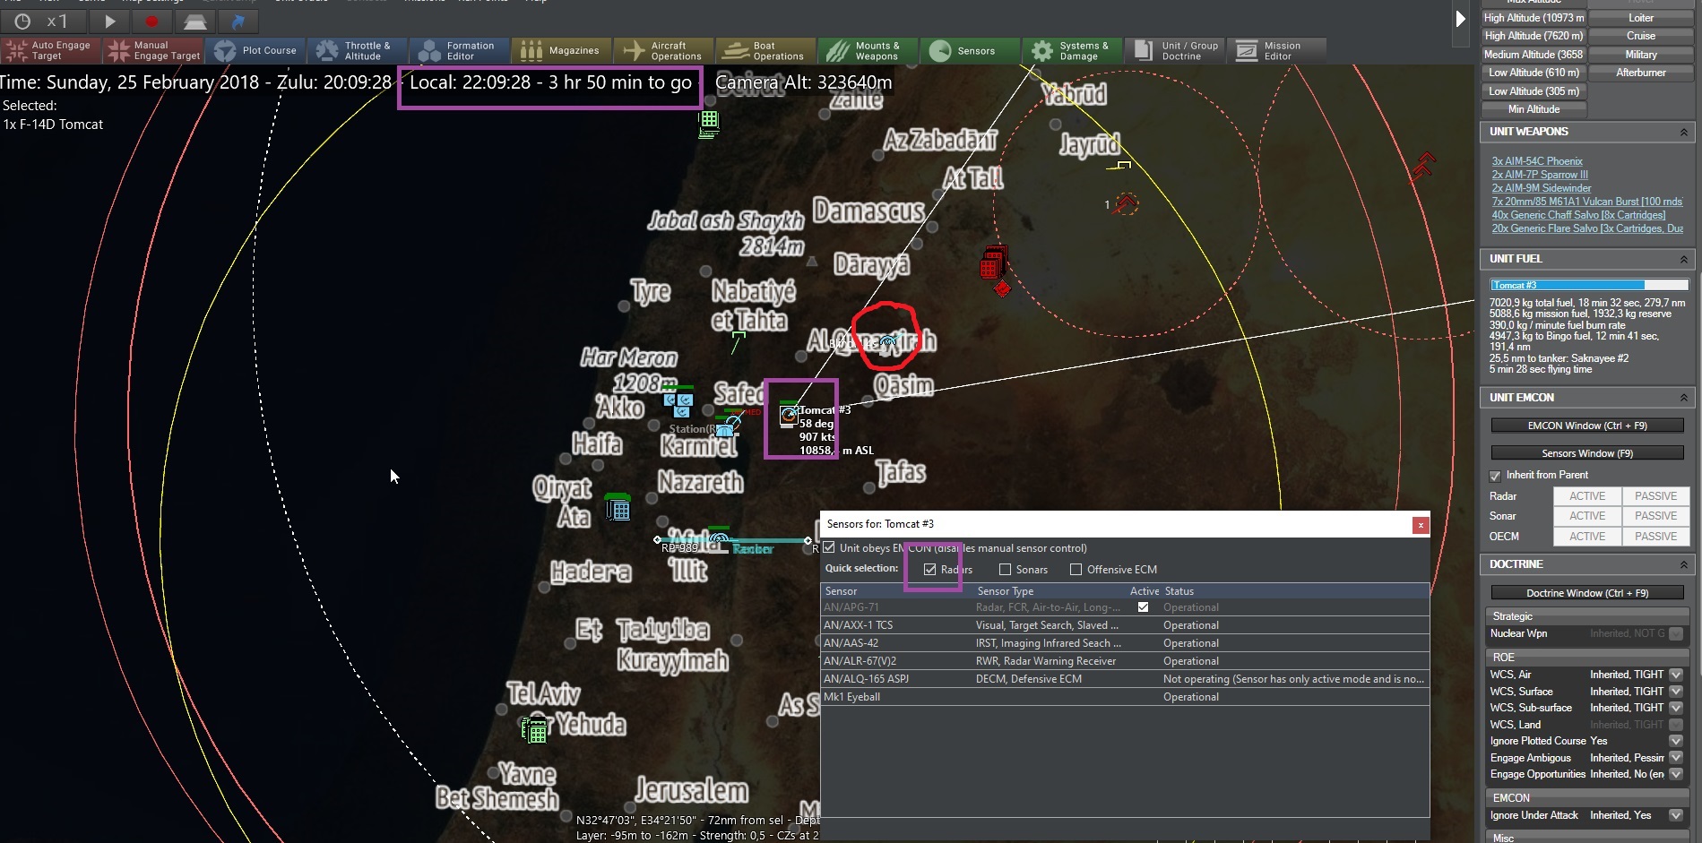1702x843 pixels.
Task: Click the red hostile facility group icon
Action: click(993, 262)
